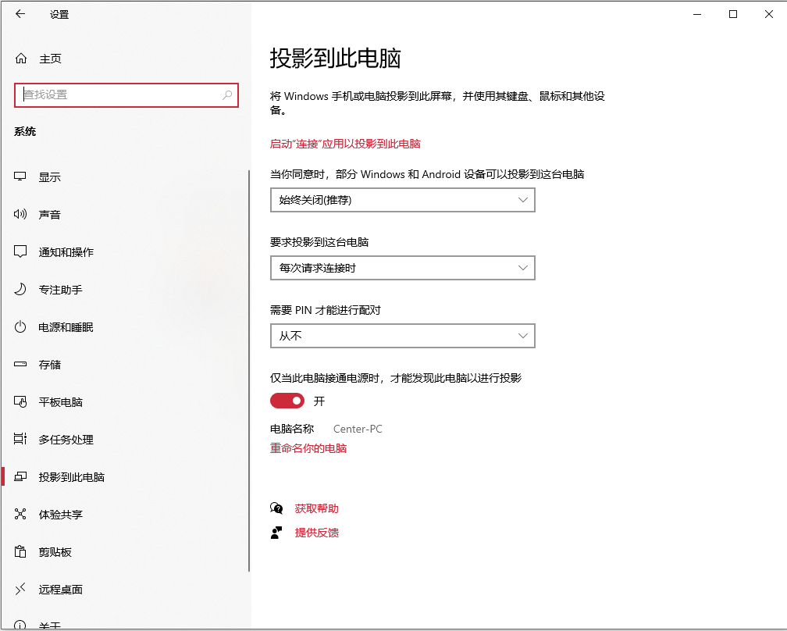This screenshot has height=631, width=787.
Task: Open the PIN pairing 从不 dropdown
Action: pos(403,336)
